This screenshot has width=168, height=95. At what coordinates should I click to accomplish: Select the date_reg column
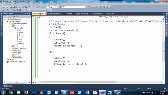point(22,44)
